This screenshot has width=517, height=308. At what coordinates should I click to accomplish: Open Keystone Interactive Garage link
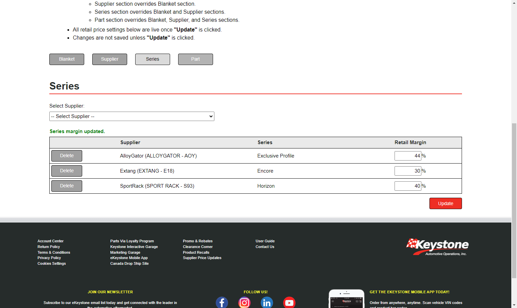(x=134, y=247)
